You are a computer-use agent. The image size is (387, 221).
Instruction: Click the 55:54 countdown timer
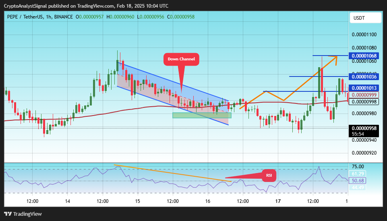point(358,134)
